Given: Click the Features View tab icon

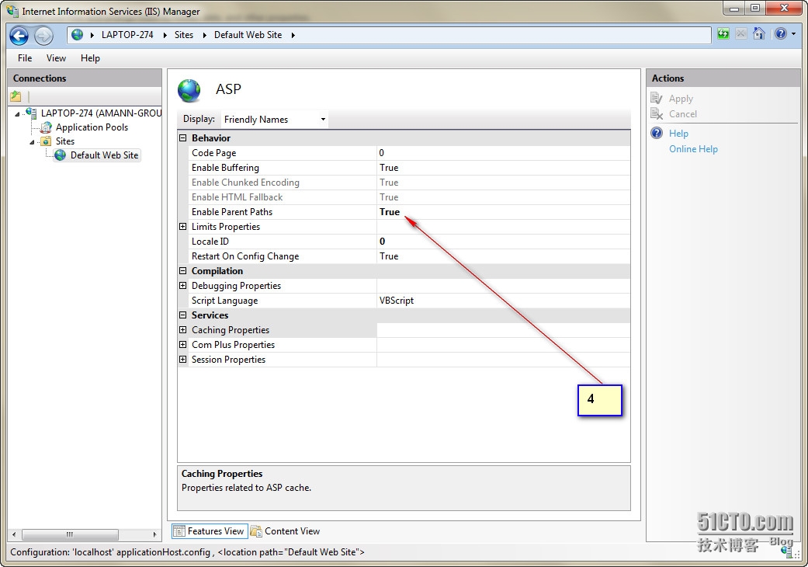Looking at the screenshot, I should click(x=179, y=531).
